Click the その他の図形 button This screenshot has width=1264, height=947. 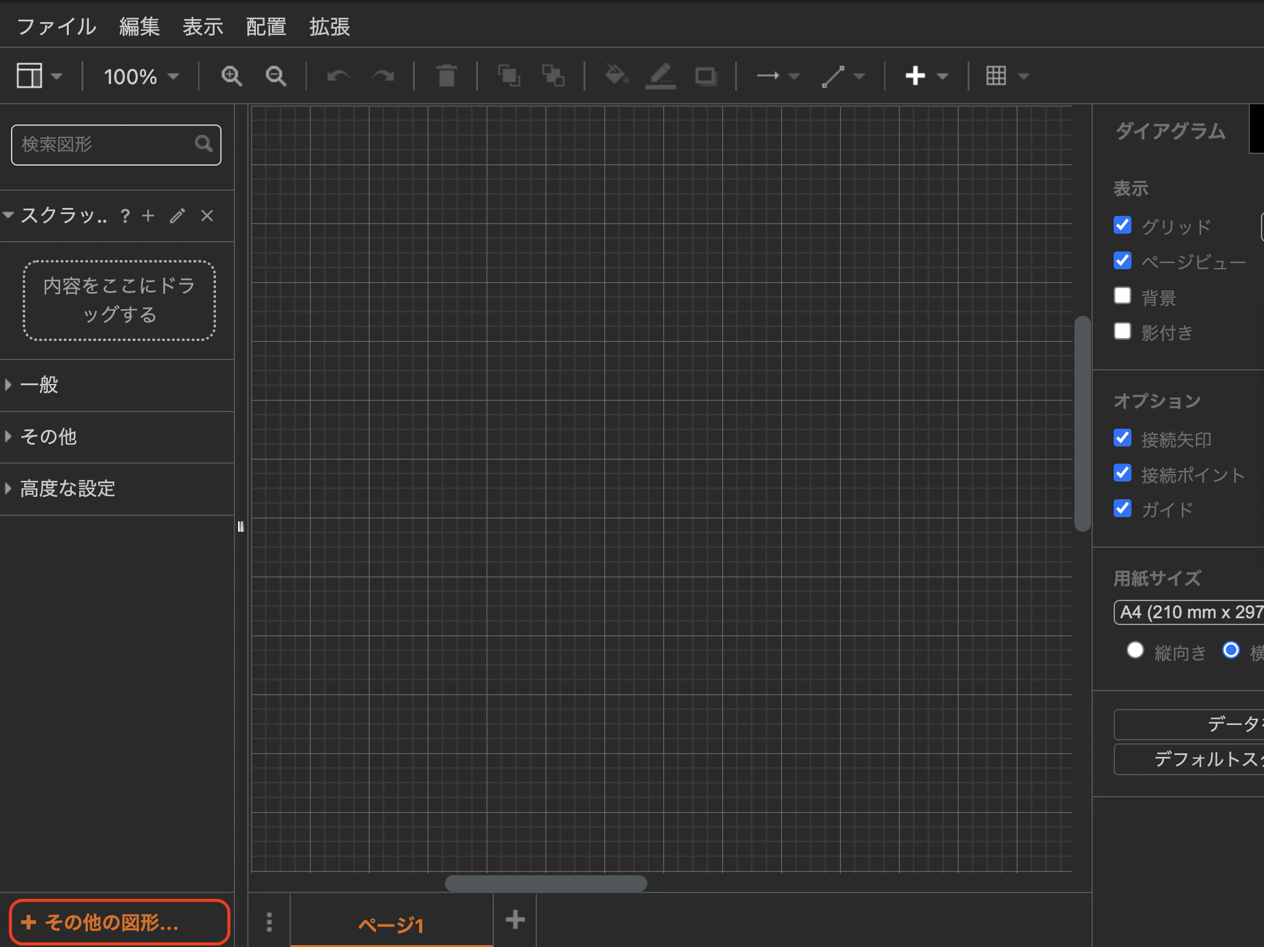click(118, 922)
